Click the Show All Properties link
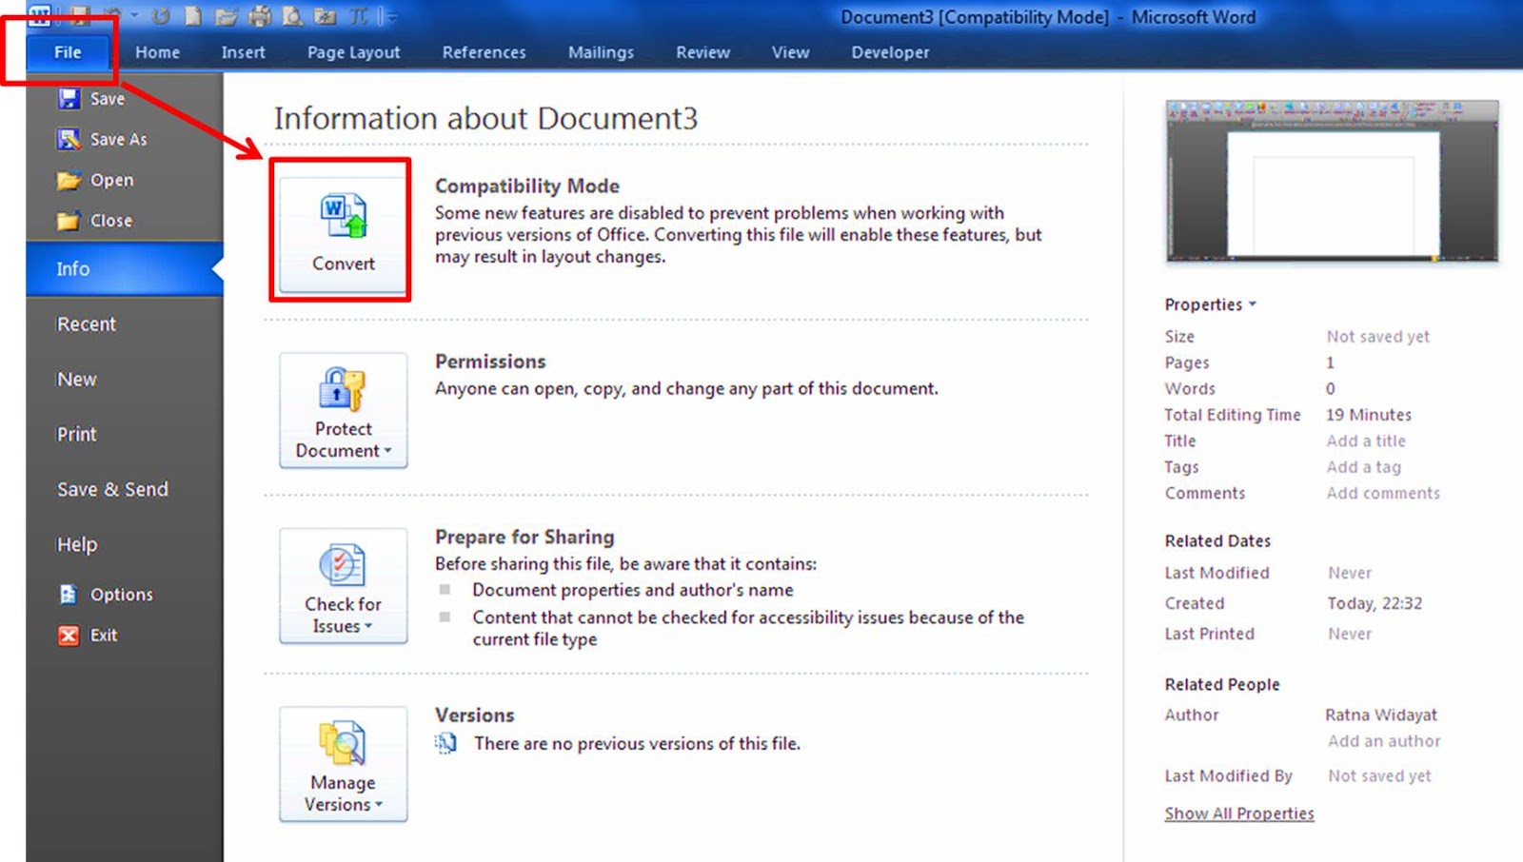Viewport: 1523px width, 862px height. coord(1239,813)
